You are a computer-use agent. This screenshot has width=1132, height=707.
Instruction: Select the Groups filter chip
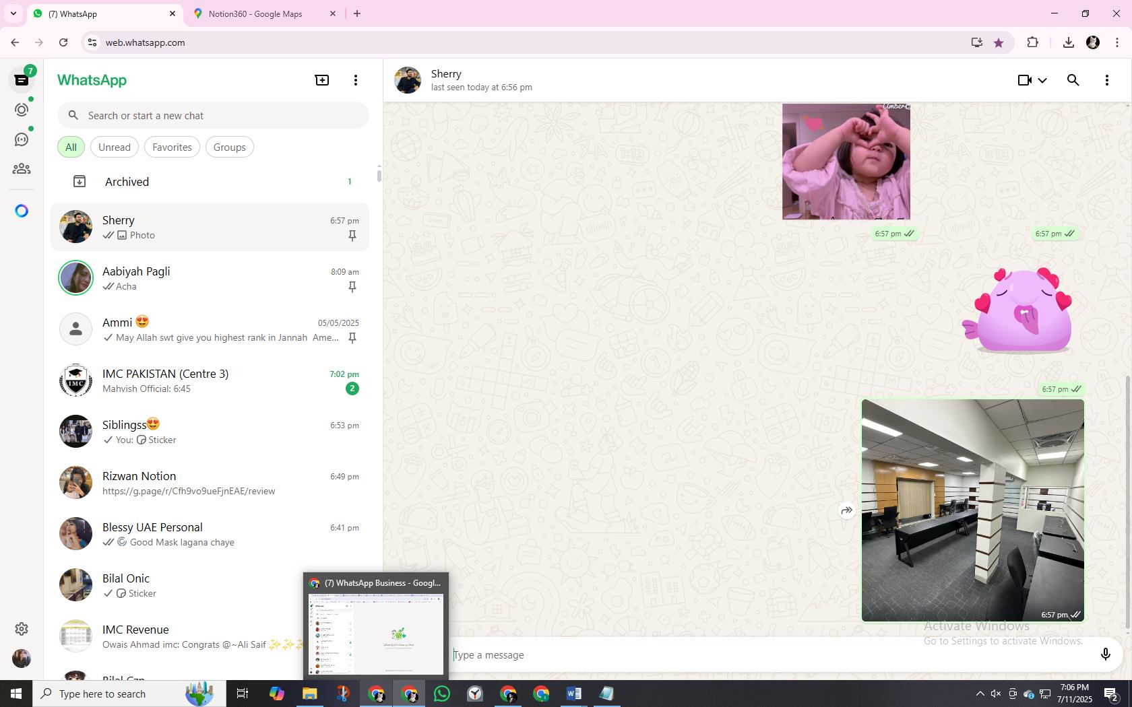230,147
